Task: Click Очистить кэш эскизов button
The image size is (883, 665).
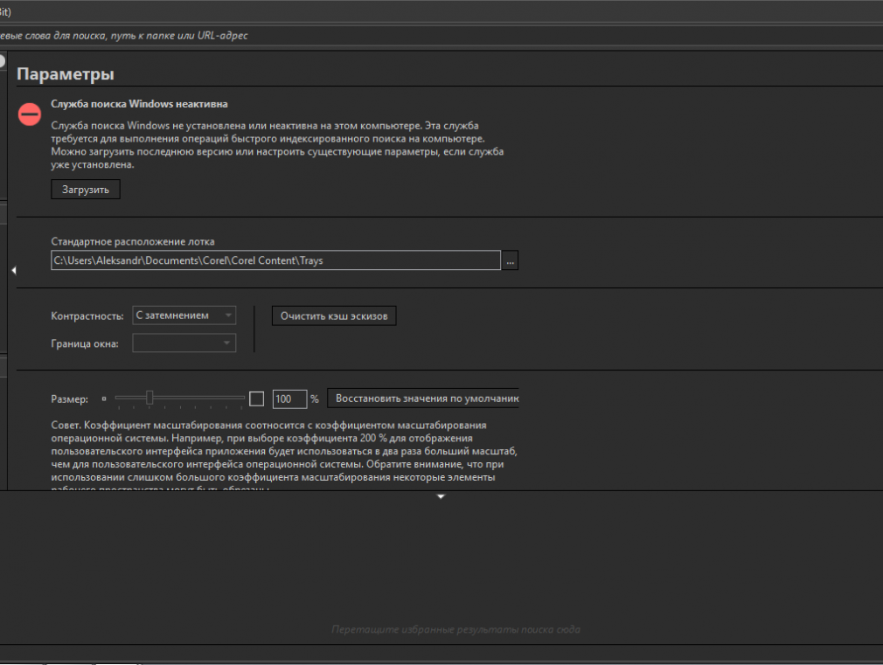Action: coord(334,315)
